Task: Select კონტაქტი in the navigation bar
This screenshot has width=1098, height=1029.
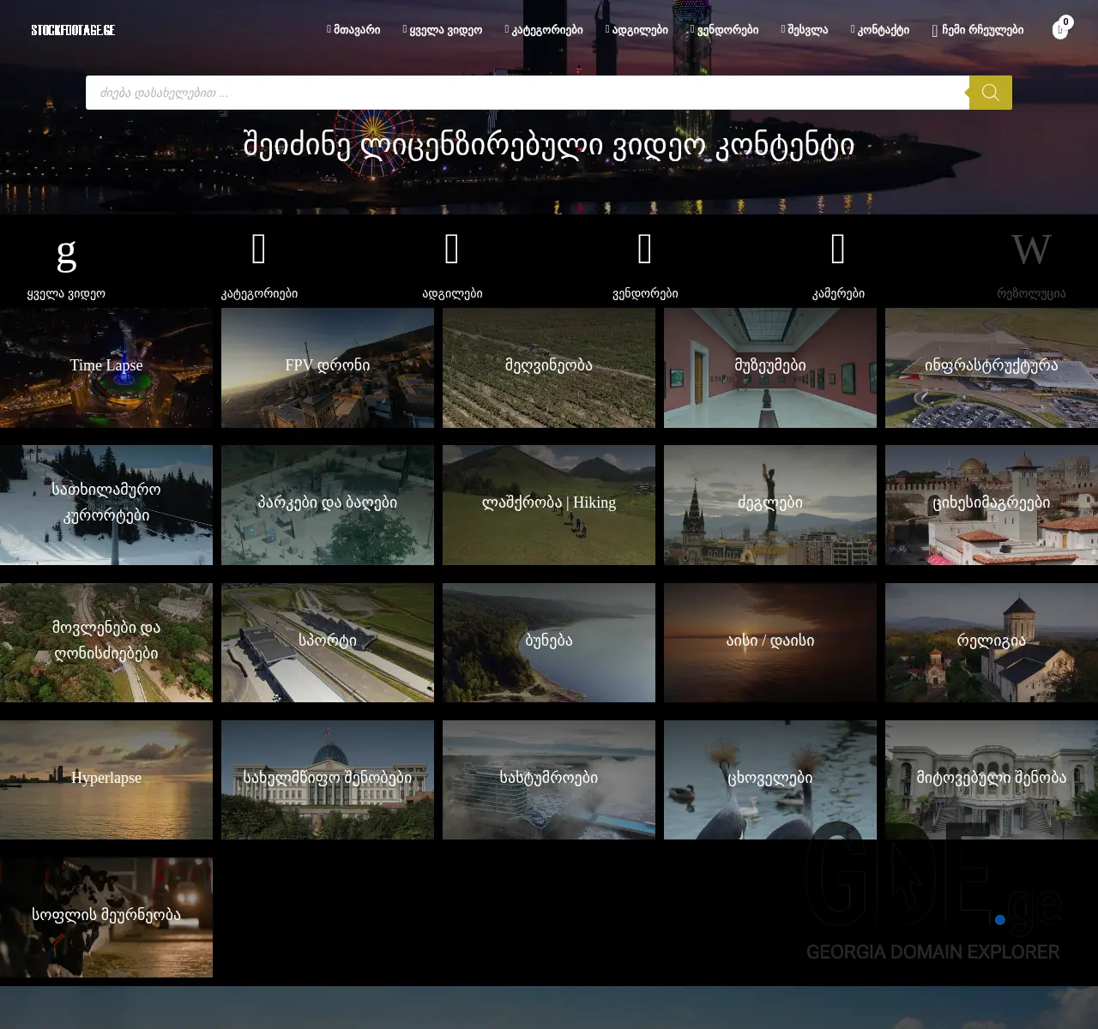Action: [880, 29]
